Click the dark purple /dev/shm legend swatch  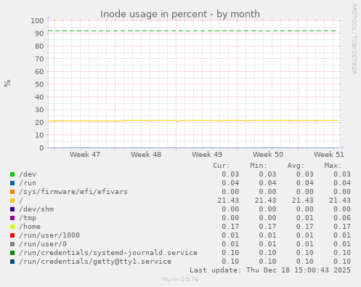click(12, 209)
